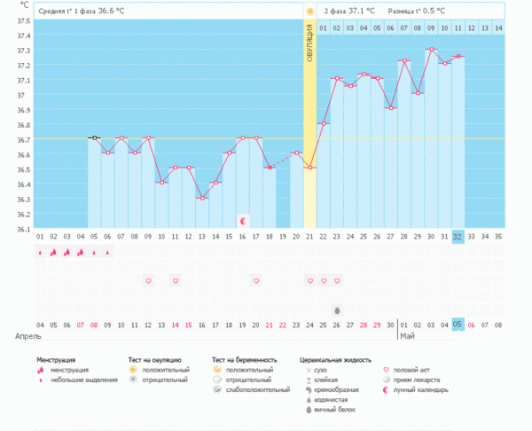
Task: Click the heart icon on cycle day 9
Action: [x=148, y=281]
